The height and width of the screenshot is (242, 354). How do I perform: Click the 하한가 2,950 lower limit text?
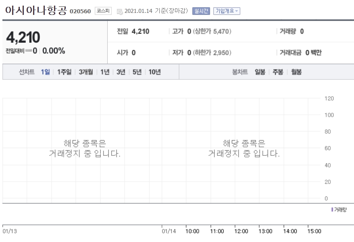(x=212, y=53)
